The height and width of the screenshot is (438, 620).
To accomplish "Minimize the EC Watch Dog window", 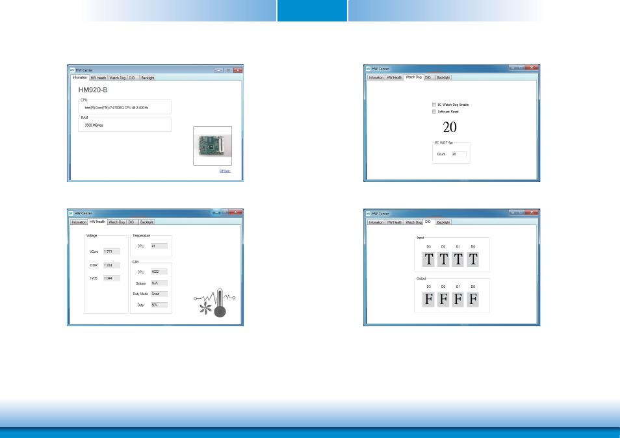I will (x=513, y=68).
